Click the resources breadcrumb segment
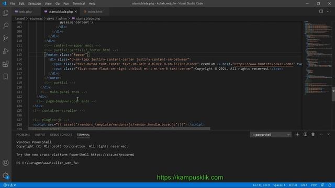 click(36, 19)
